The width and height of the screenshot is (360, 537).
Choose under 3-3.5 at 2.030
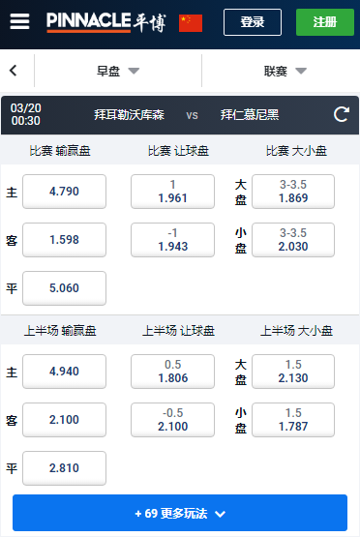coord(293,240)
